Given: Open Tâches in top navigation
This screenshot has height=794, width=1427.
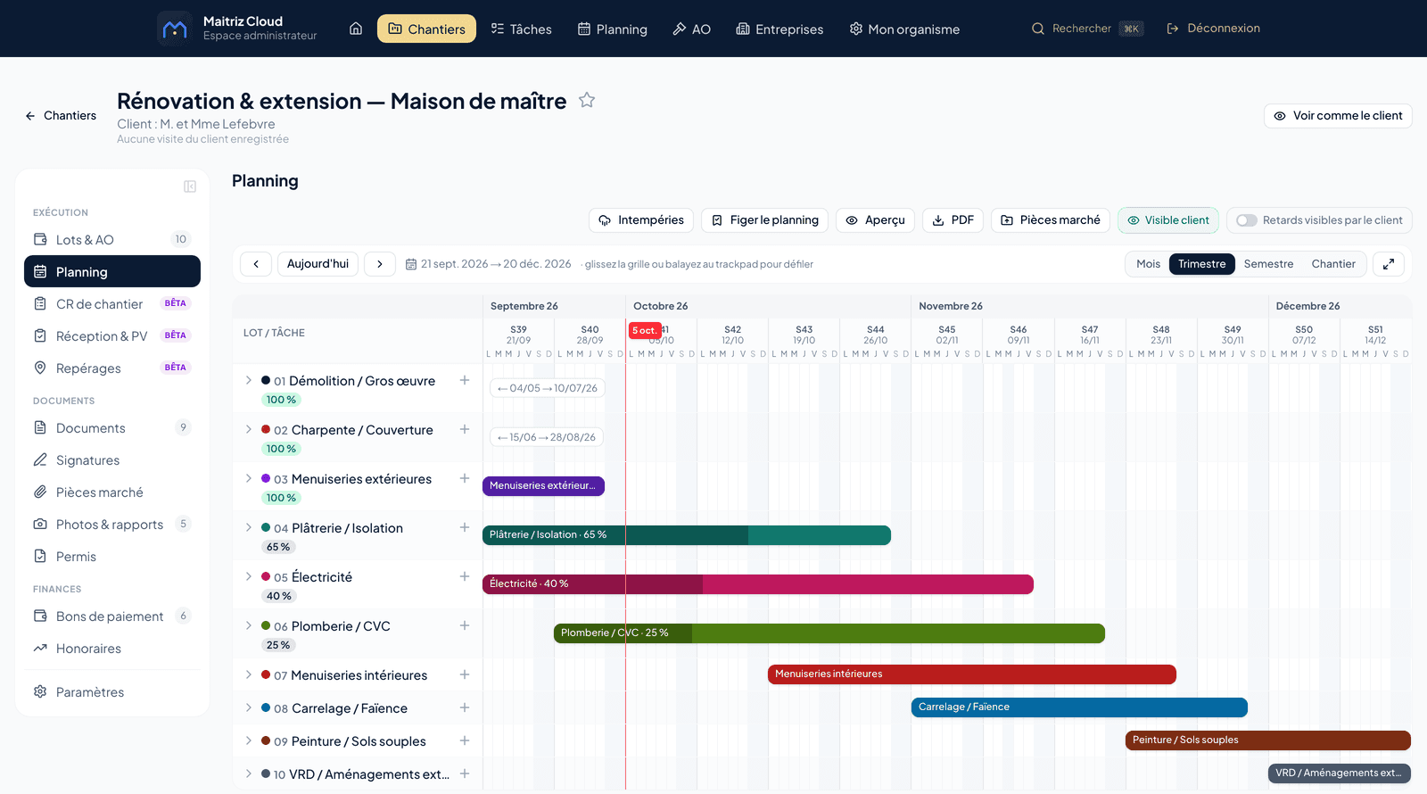Looking at the screenshot, I should (x=522, y=29).
